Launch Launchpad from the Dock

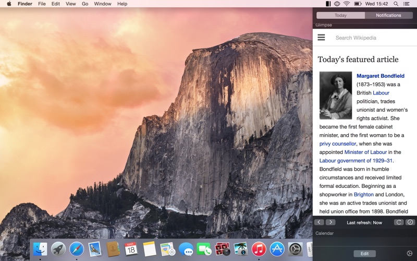click(58, 250)
